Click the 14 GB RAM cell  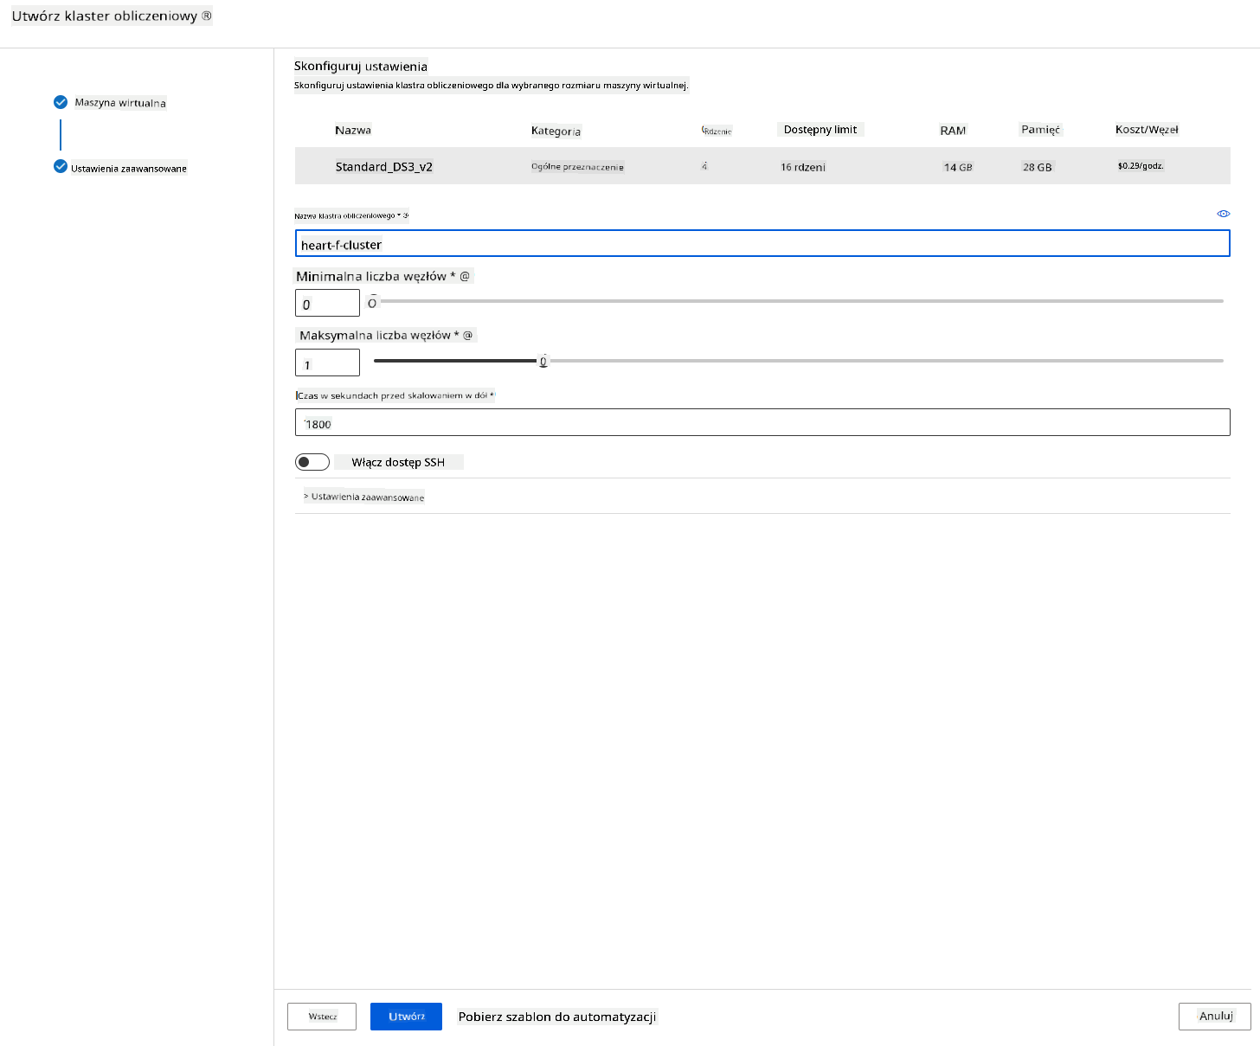tap(958, 167)
